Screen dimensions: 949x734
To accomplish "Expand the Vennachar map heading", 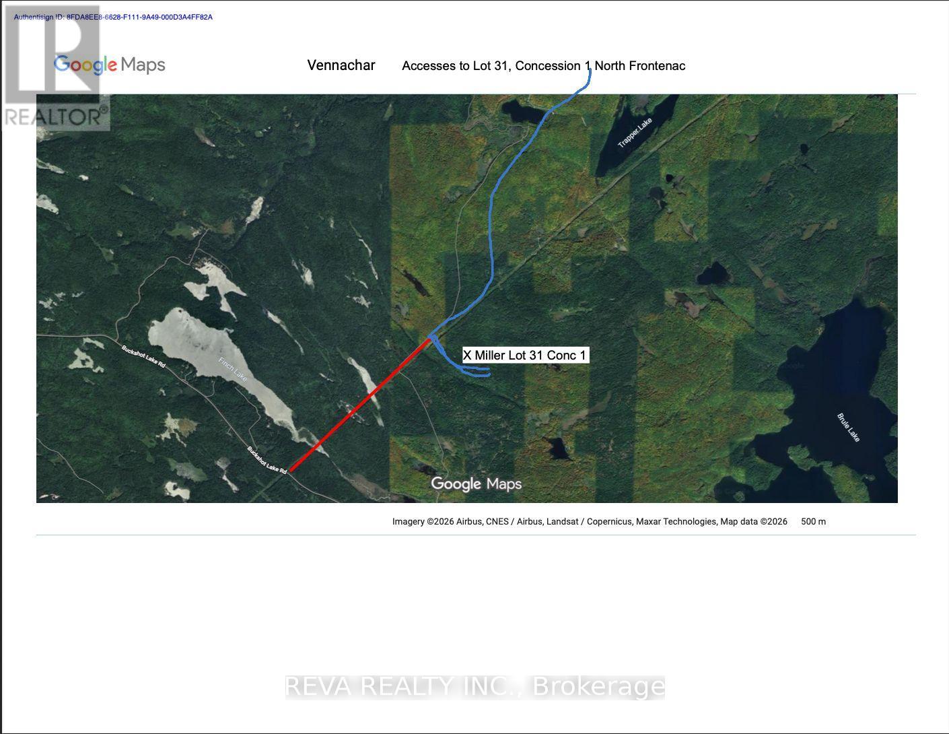I will point(341,65).
